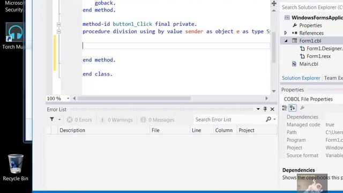Select the Managed code property row
The width and height of the screenshot is (343, 193).
pos(312,124)
